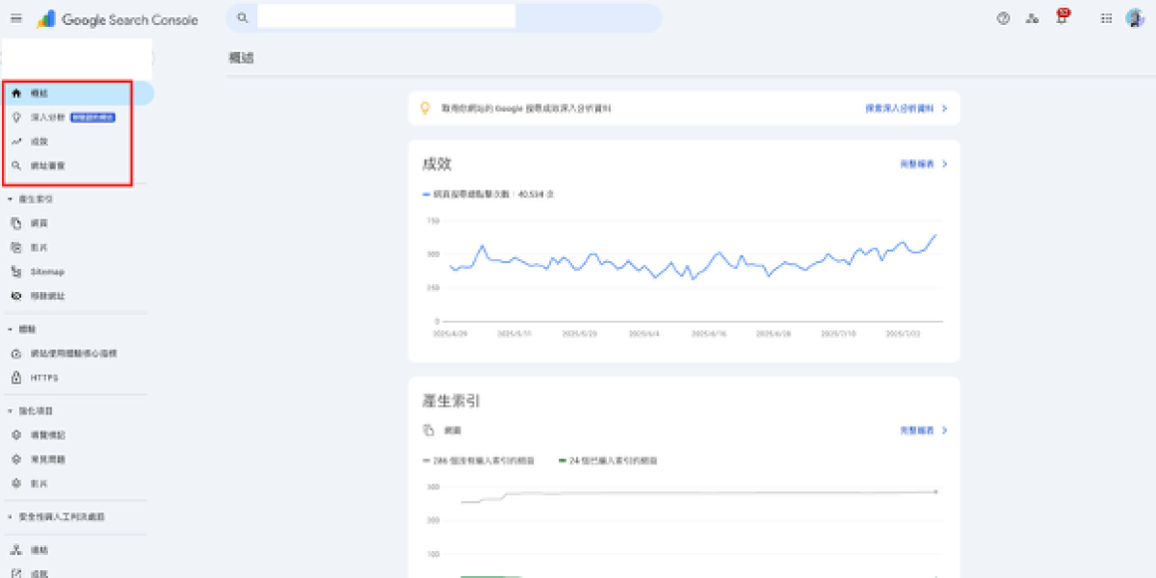Click the Sitemap icon in sidebar

coord(16,272)
